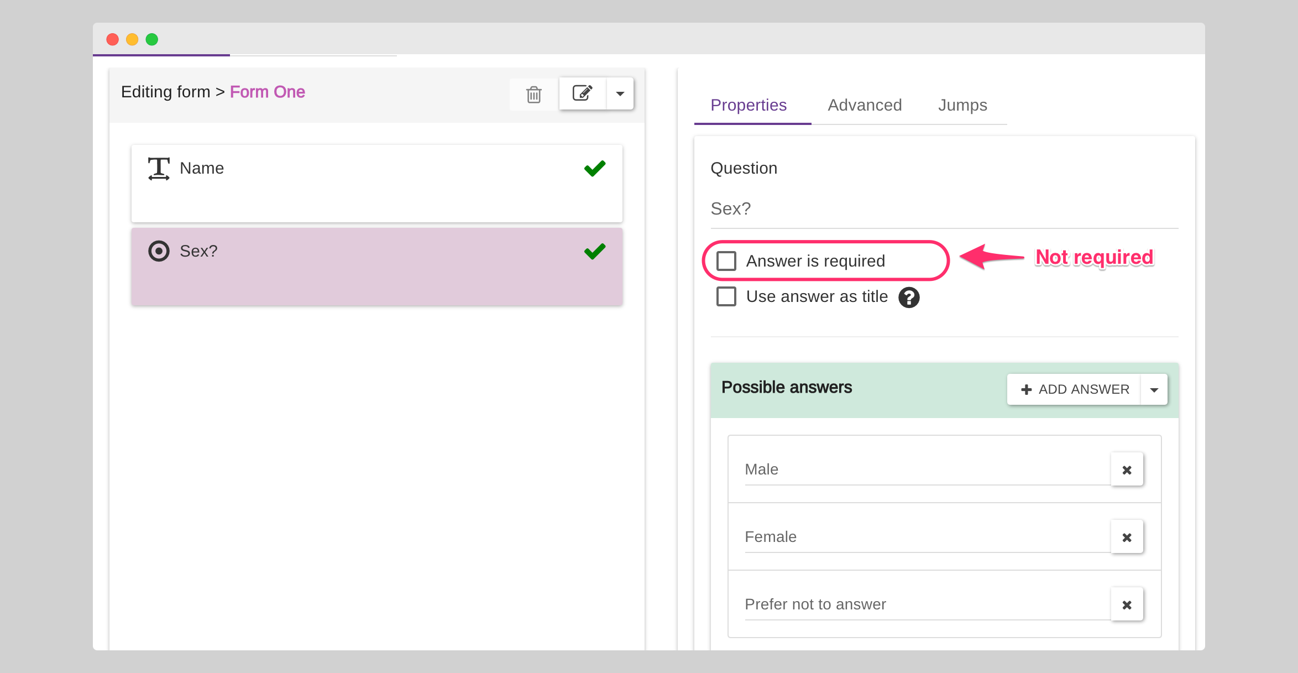Click the trash delete form icon

click(x=533, y=94)
